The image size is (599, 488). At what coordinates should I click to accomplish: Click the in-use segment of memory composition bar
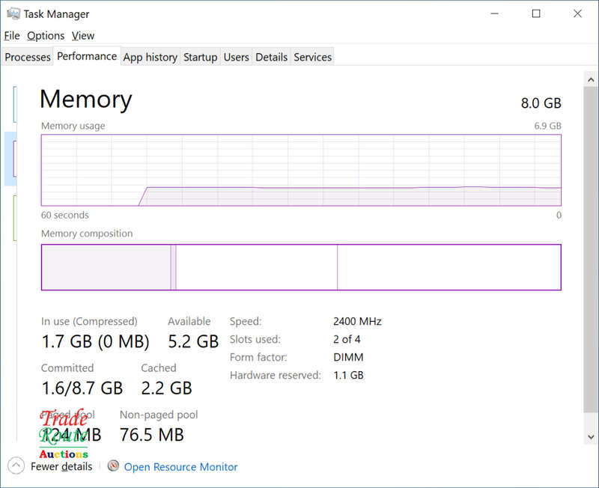106,267
